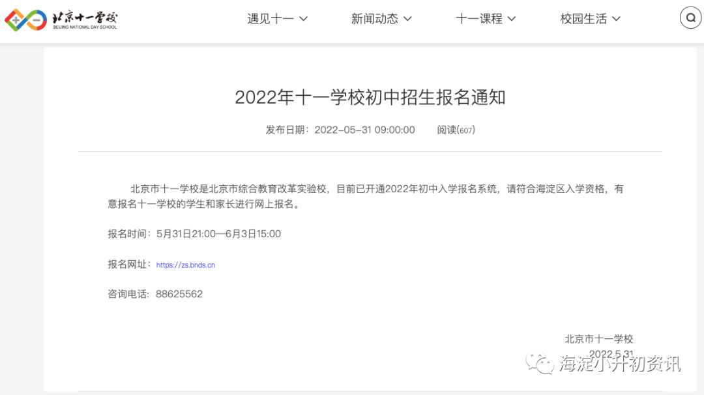Expand the chevron next to 十一课程
This screenshot has height=395, width=704.
(512, 19)
